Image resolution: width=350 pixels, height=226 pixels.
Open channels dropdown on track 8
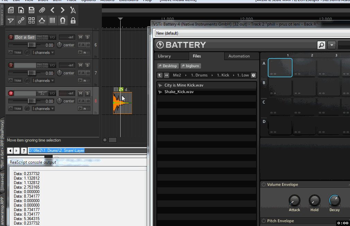click(x=43, y=109)
